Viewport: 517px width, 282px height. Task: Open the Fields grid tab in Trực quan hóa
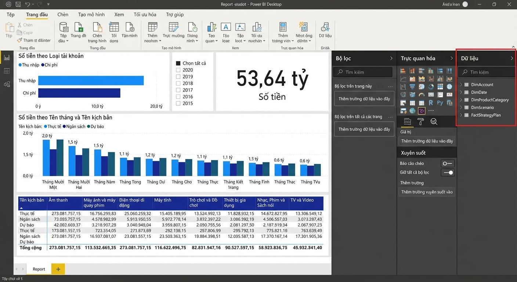point(408,122)
